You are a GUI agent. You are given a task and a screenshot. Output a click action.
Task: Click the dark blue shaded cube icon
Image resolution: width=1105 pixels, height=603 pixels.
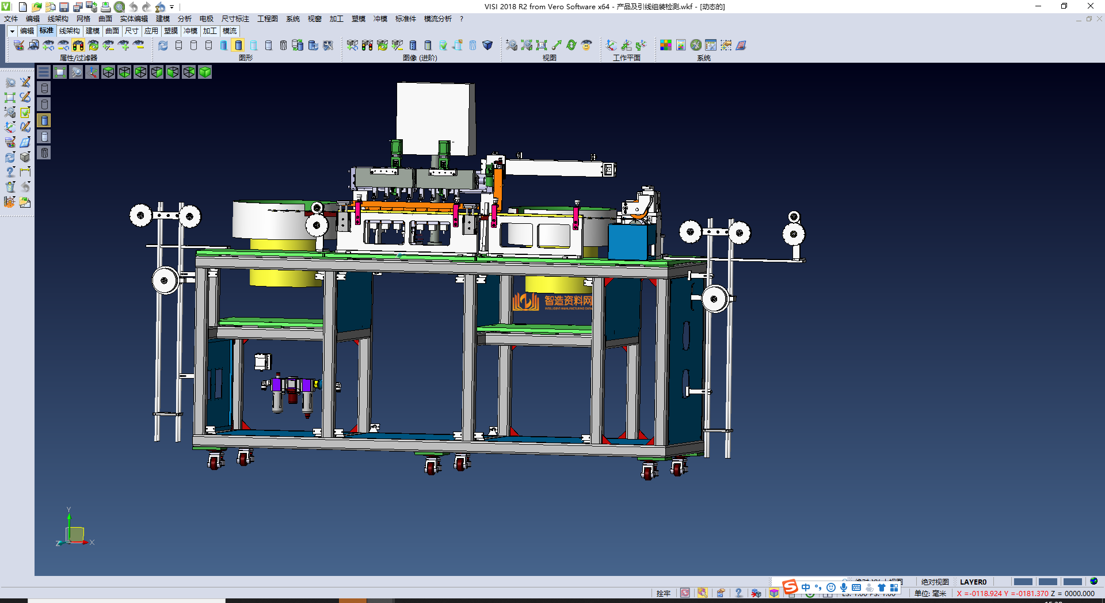click(487, 45)
